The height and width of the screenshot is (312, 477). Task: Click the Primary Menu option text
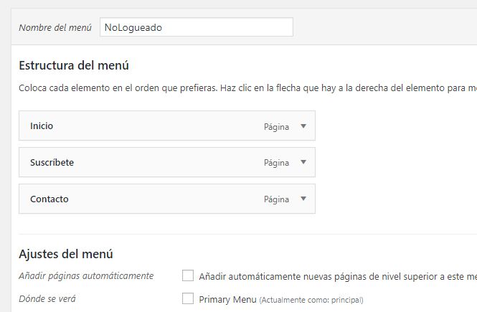(x=227, y=300)
